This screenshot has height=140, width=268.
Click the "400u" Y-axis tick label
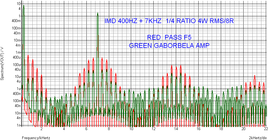click(16, 57)
